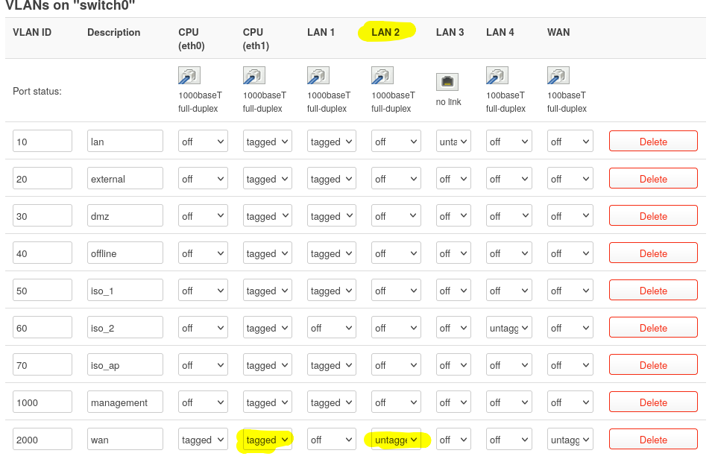Click the LAN 1 port link icon
The height and width of the screenshot is (462, 715).
coord(318,75)
